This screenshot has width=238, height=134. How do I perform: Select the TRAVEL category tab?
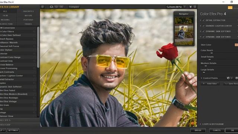coord(28,24)
